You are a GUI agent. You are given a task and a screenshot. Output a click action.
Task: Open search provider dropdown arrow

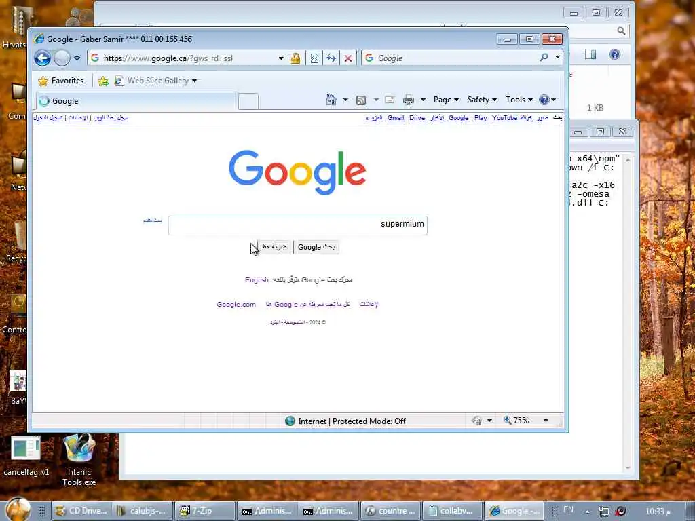tap(557, 58)
